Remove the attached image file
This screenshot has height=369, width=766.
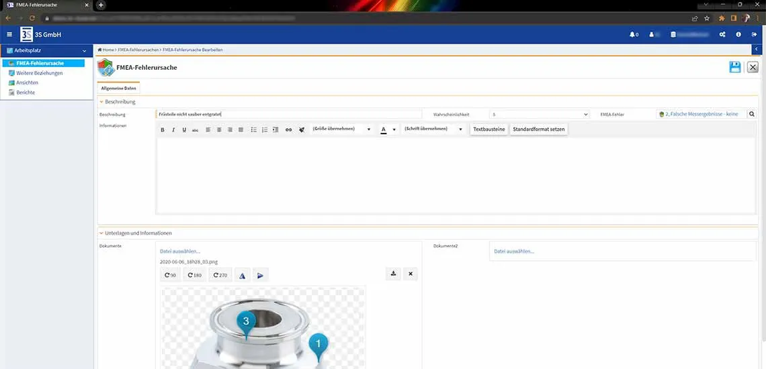(x=411, y=274)
